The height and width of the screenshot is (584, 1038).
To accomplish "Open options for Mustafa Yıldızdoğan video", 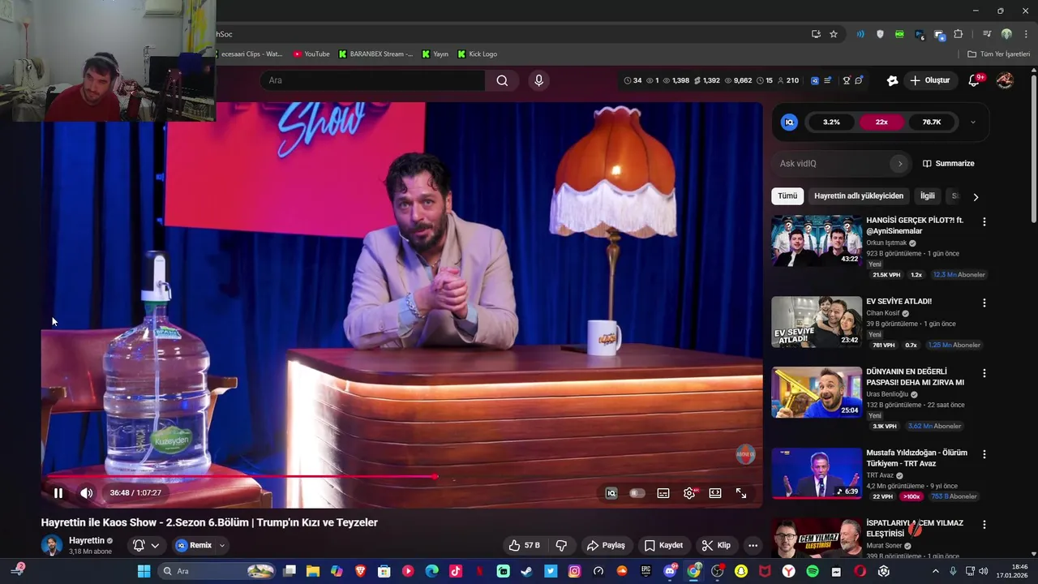I will pos(984,454).
